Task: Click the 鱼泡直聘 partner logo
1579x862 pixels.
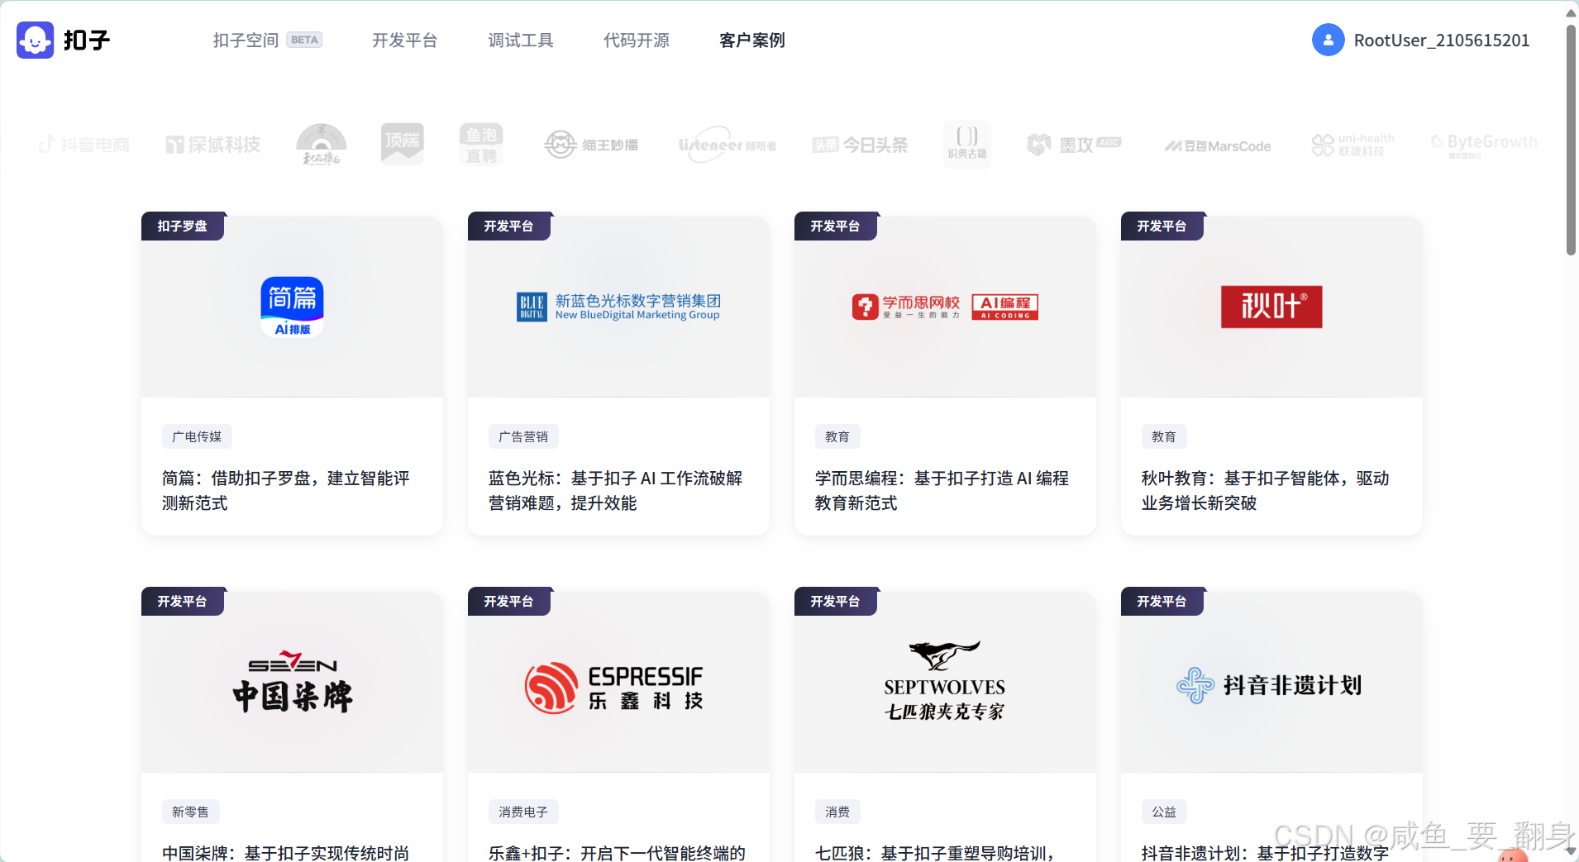Action: tap(481, 144)
